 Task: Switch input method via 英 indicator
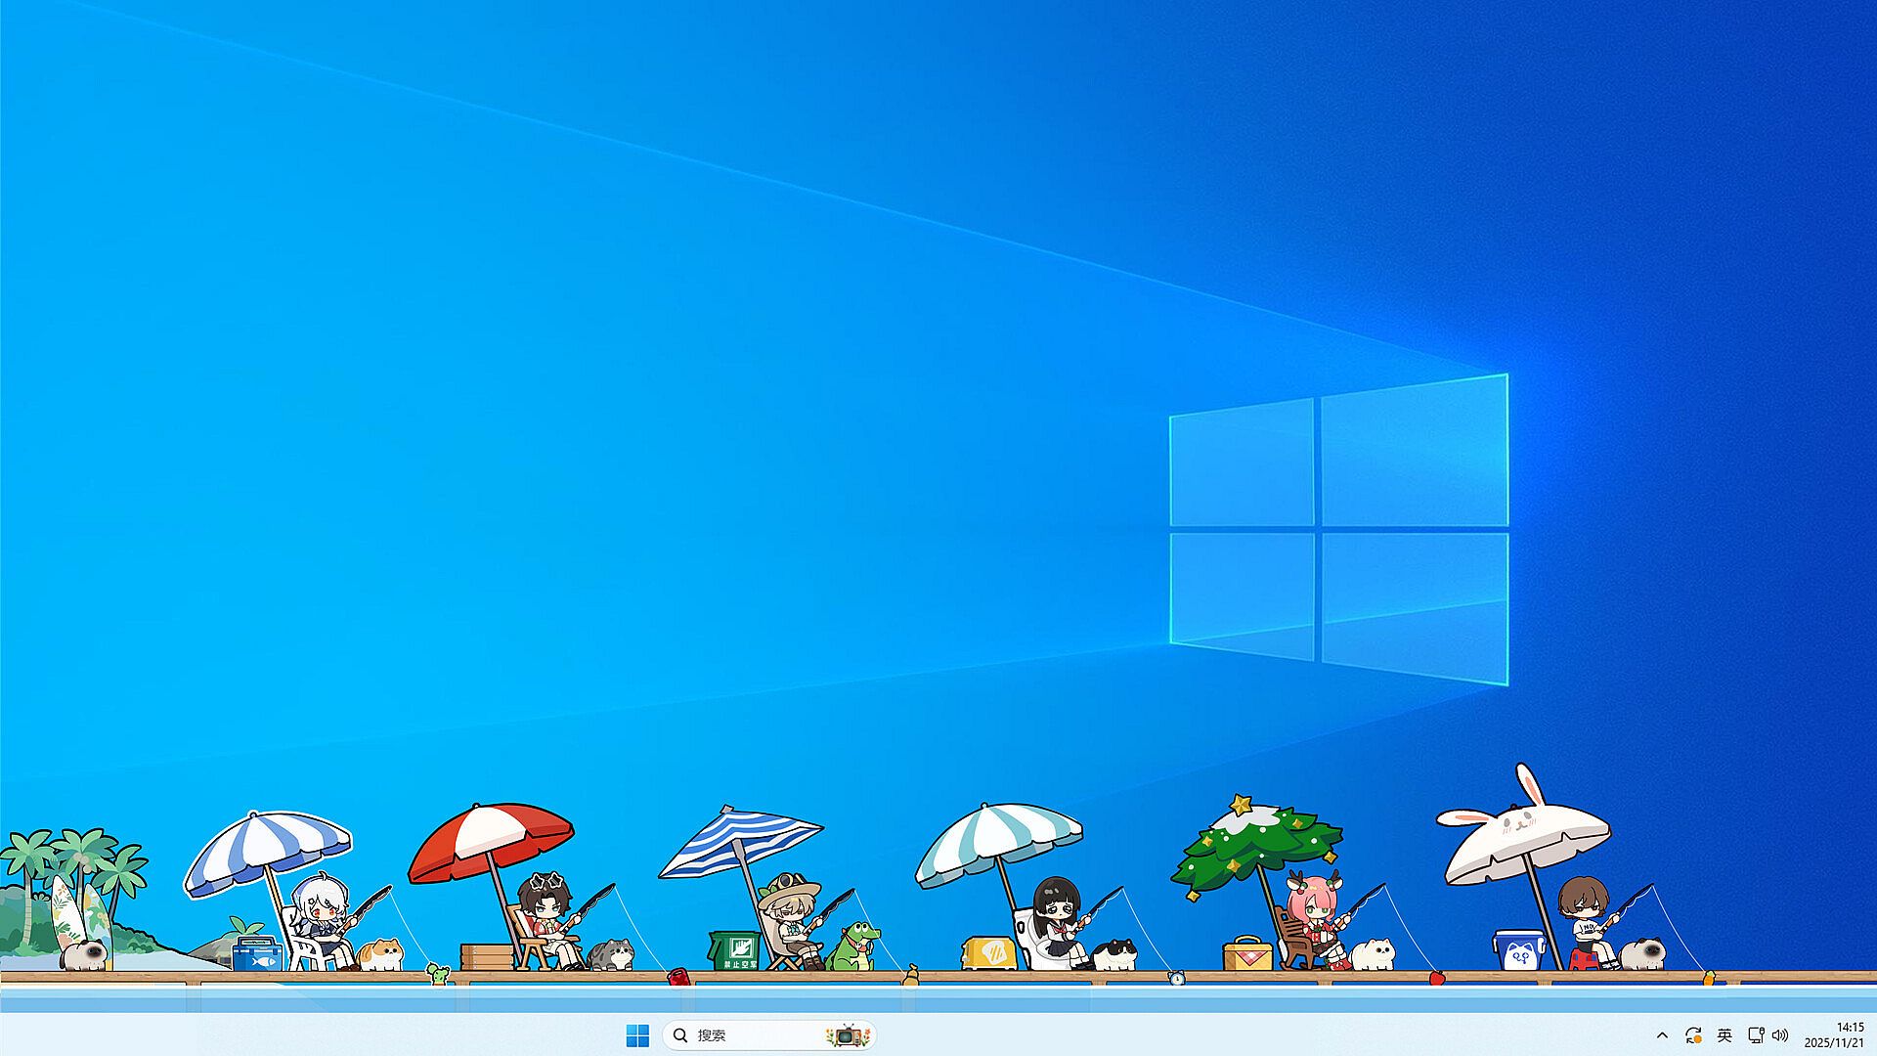[x=1724, y=1035]
